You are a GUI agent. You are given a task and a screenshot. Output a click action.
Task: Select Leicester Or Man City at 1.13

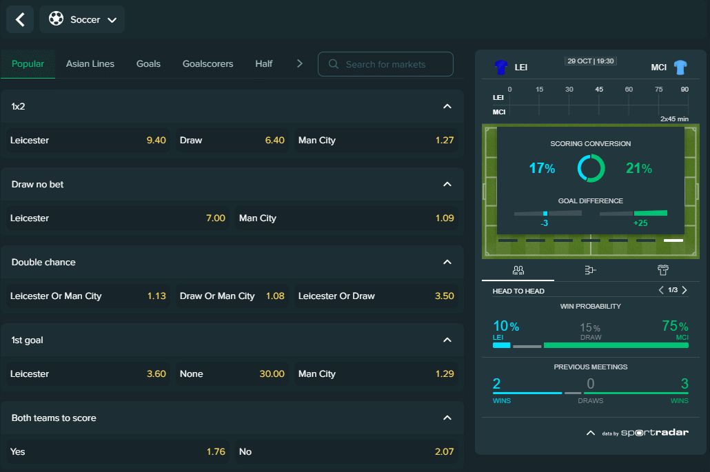88,296
